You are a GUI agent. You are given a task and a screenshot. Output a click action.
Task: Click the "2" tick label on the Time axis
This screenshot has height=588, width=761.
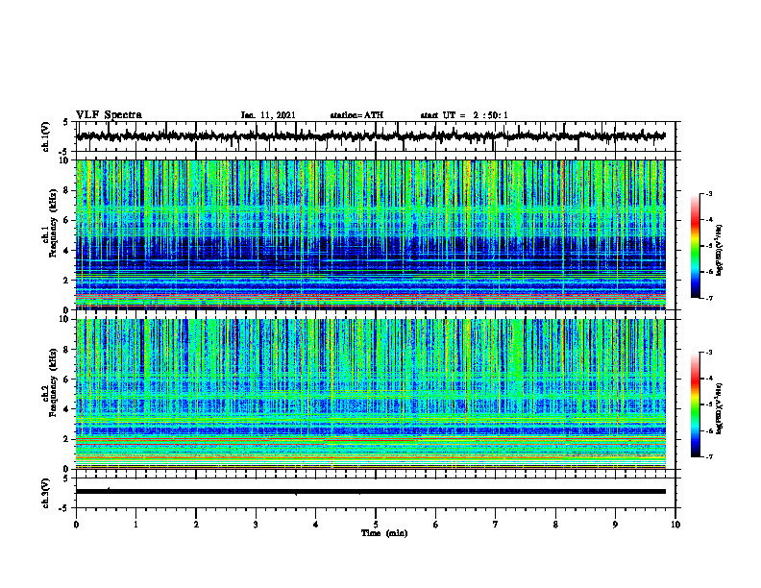click(x=196, y=525)
